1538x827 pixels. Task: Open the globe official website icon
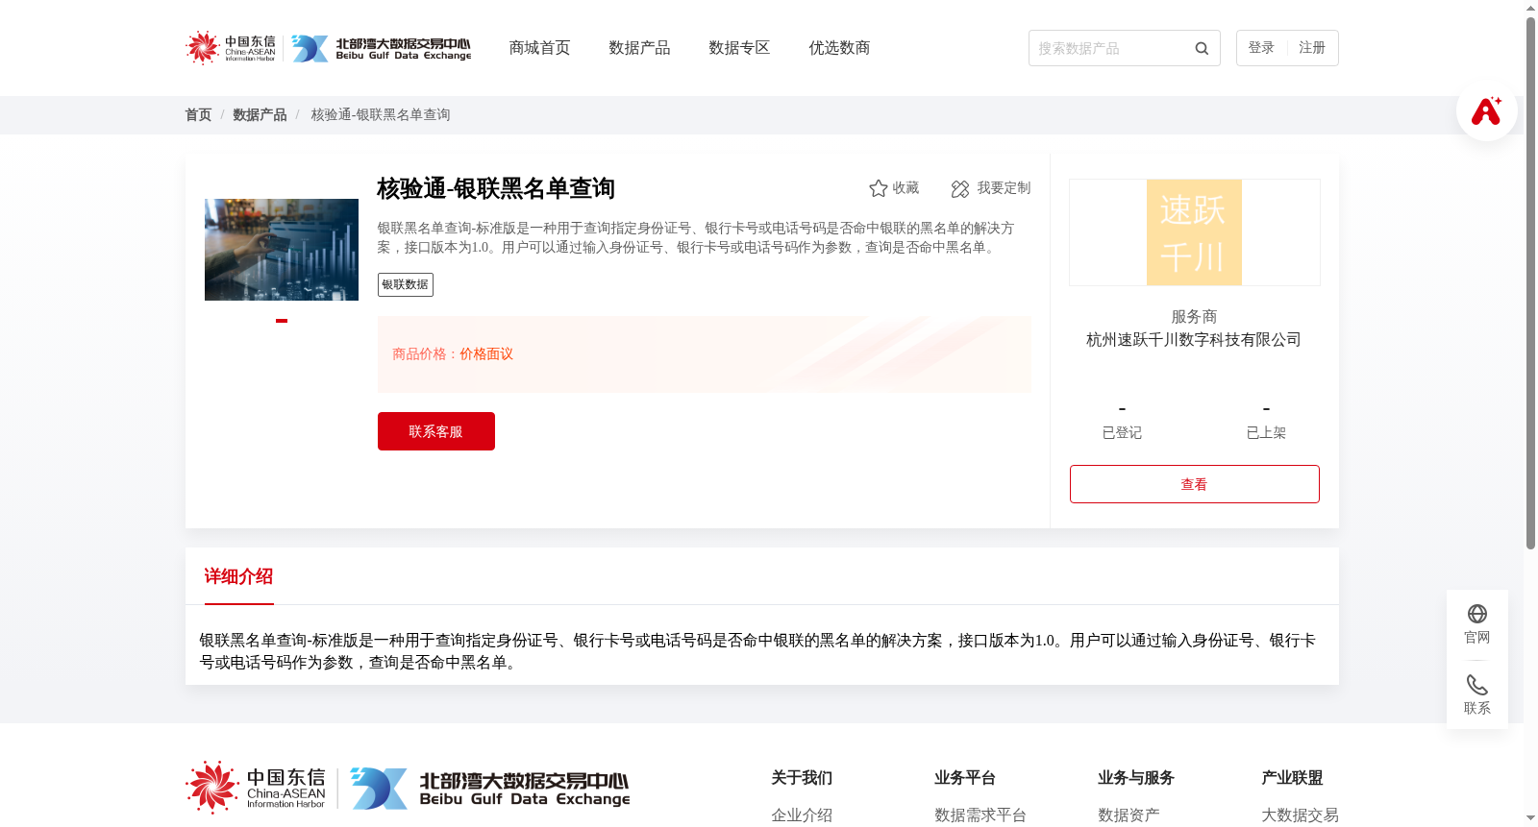click(1477, 614)
